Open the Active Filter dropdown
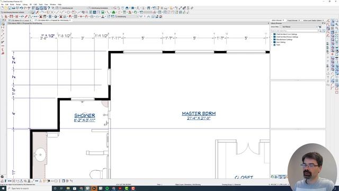This screenshot has width=339, height=191. pos(299,27)
